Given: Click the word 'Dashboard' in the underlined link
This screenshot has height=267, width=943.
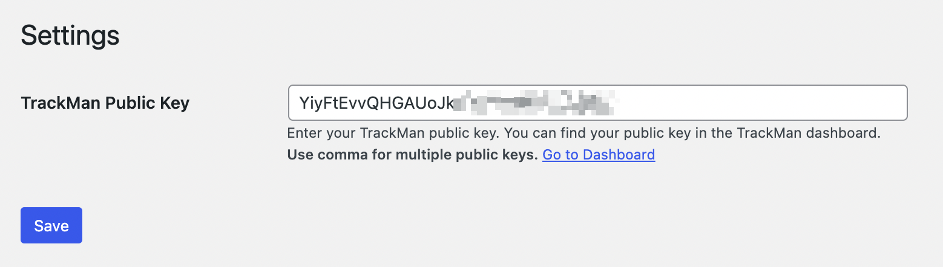Looking at the screenshot, I should click(x=619, y=155).
